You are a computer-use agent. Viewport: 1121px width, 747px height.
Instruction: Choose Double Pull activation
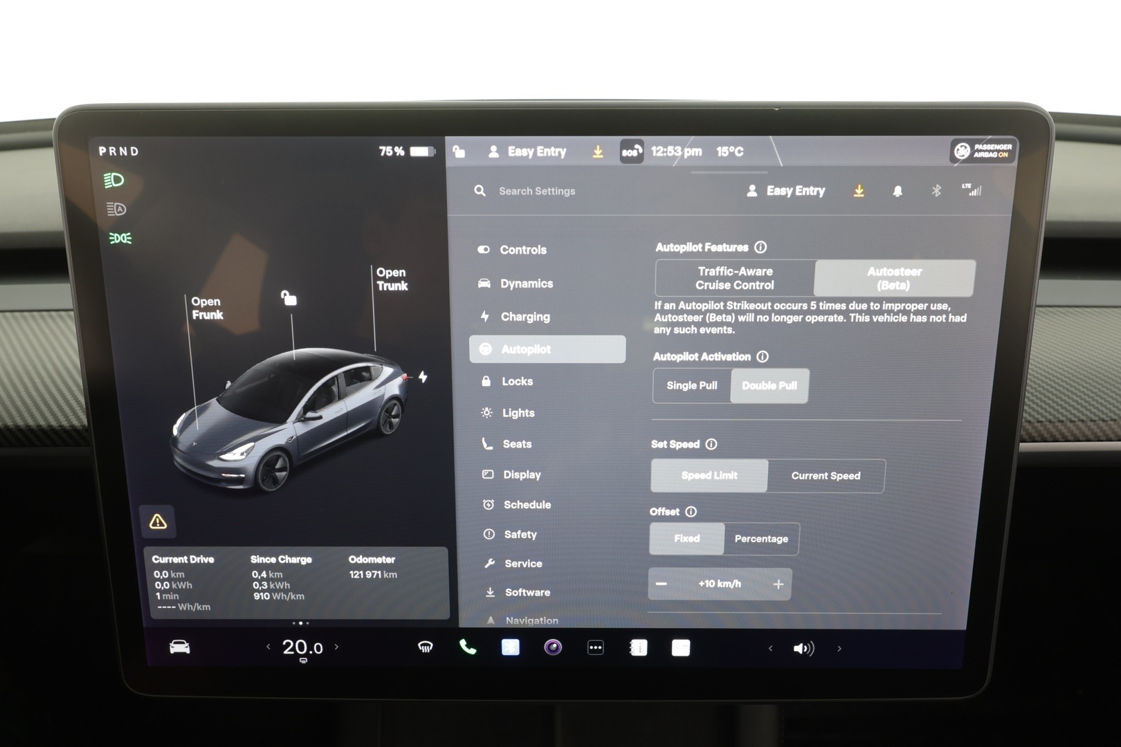[769, 385]
